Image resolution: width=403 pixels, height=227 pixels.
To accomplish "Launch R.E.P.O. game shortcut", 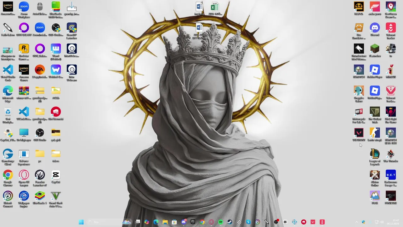I will 359,9.
